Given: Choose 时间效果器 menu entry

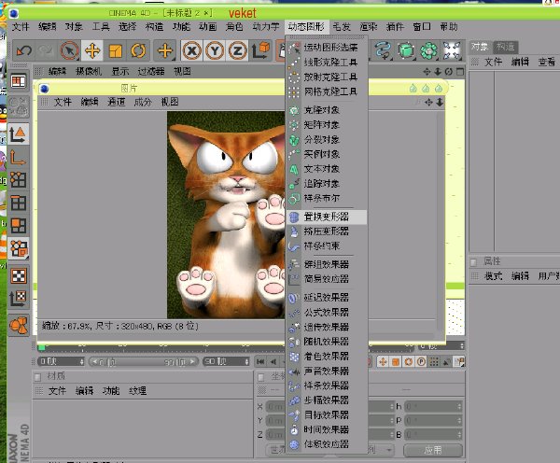Looking at the screenshot, I should click(327, 429).
